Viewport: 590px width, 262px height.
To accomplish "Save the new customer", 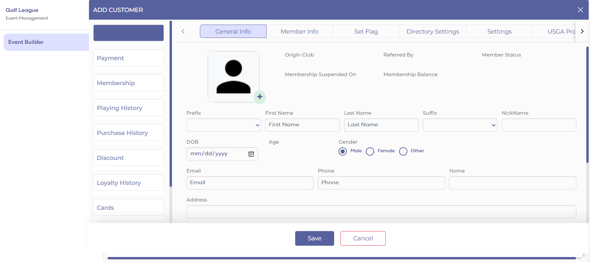I will pos(314,238).
